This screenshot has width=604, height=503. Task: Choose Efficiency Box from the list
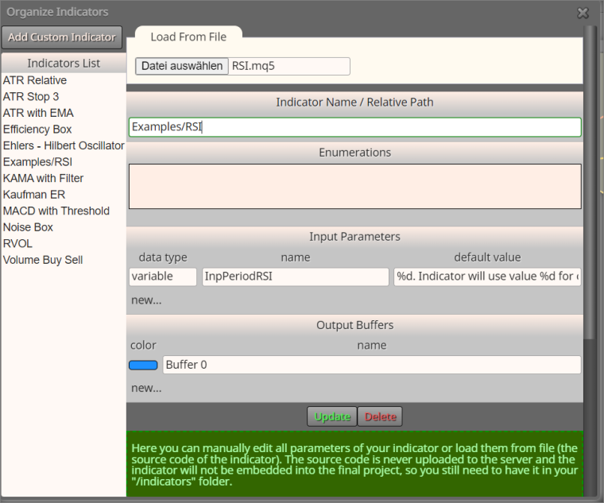click(37, 129)
